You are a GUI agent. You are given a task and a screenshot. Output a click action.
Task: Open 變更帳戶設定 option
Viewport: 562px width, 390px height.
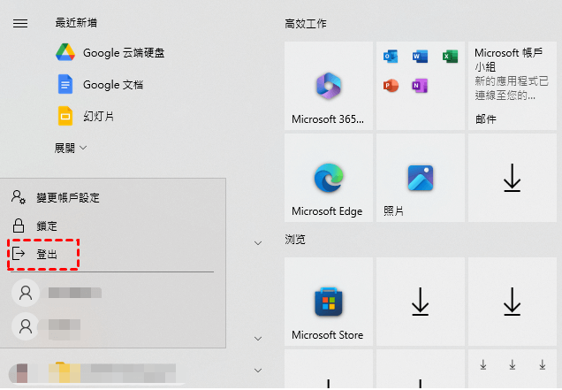click(x=56, y=197)
